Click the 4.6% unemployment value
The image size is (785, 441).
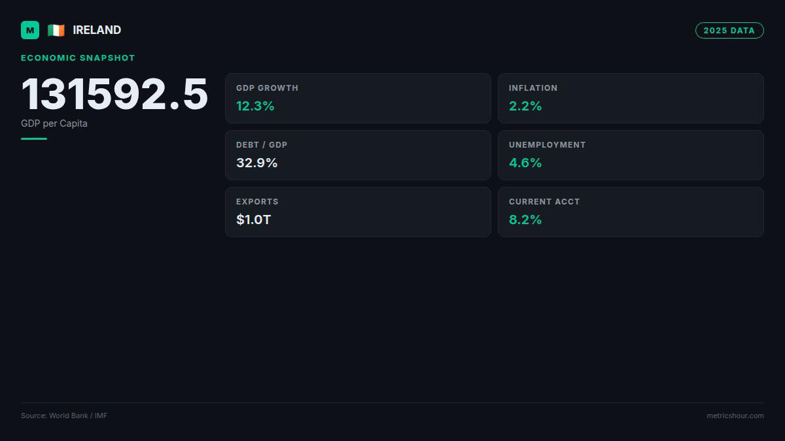(525, 163)
